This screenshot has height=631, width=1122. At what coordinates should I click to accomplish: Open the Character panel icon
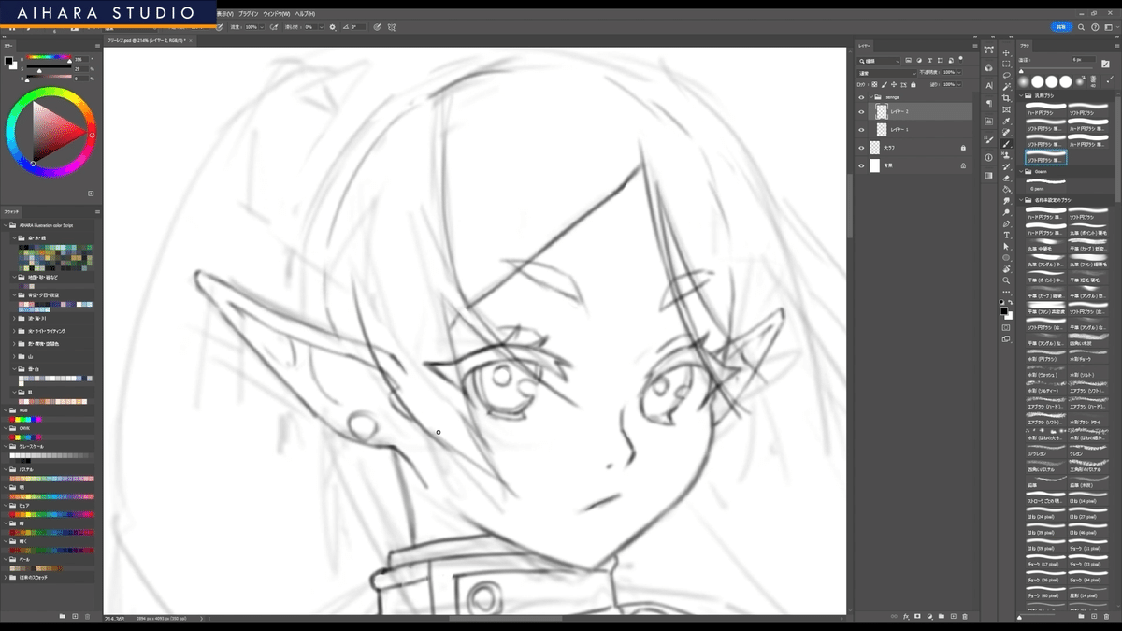(x=989, y=85)
